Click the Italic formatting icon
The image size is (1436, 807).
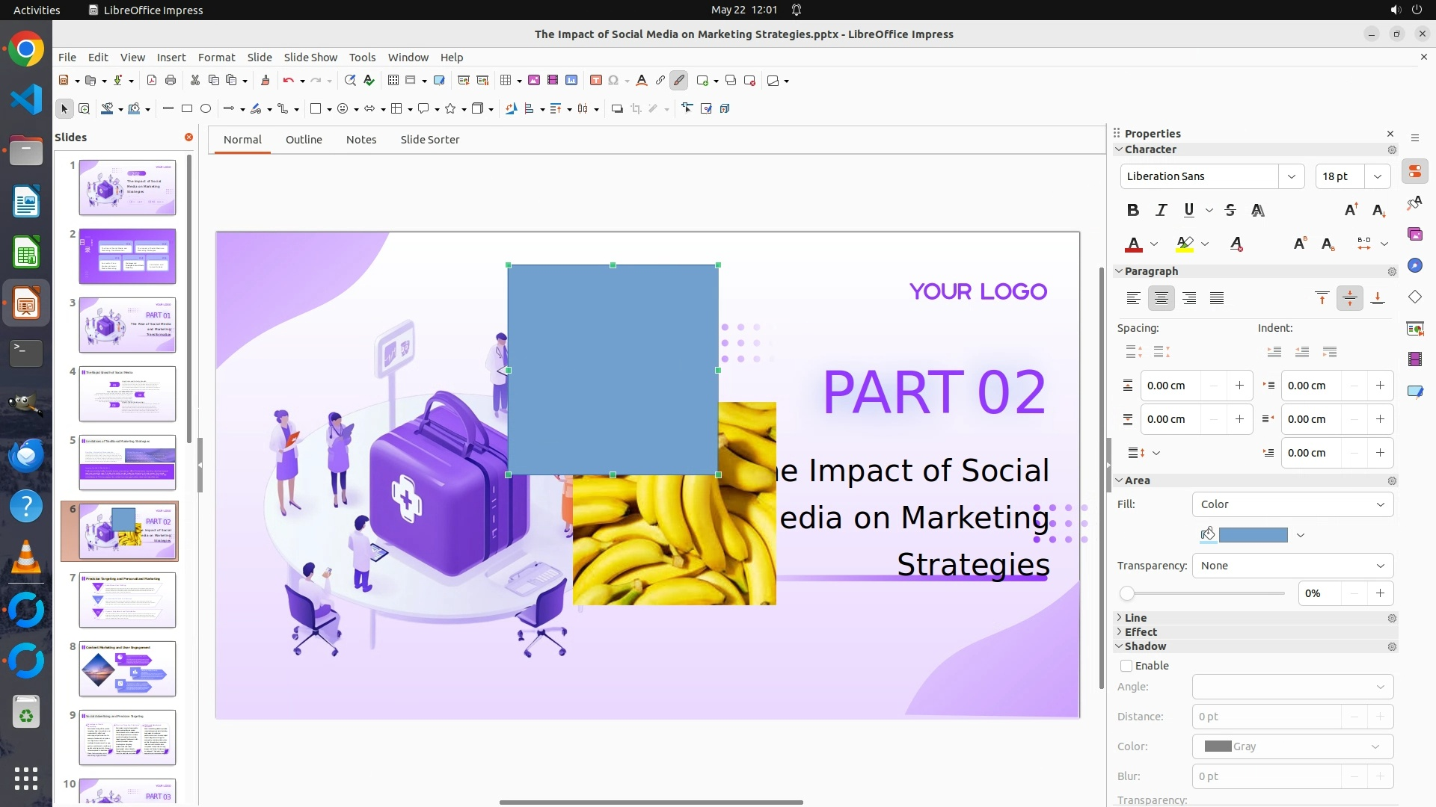coord(1161,210)
